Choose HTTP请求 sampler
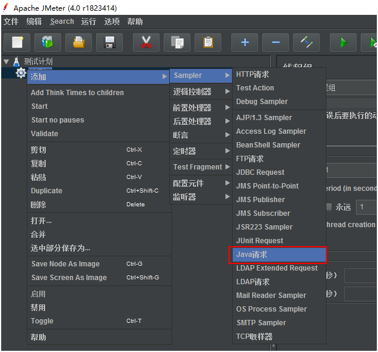 279,74
